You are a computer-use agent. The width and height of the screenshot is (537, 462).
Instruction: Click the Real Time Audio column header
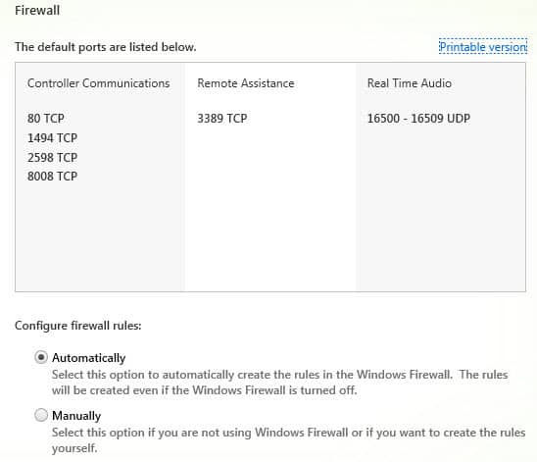pos(410,83)
